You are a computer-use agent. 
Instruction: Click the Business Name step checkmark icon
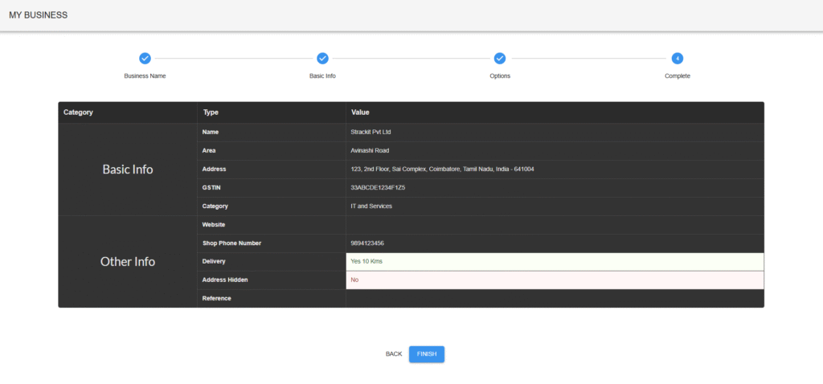[145, 59]
